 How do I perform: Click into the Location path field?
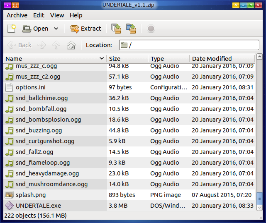pos(189,45)
